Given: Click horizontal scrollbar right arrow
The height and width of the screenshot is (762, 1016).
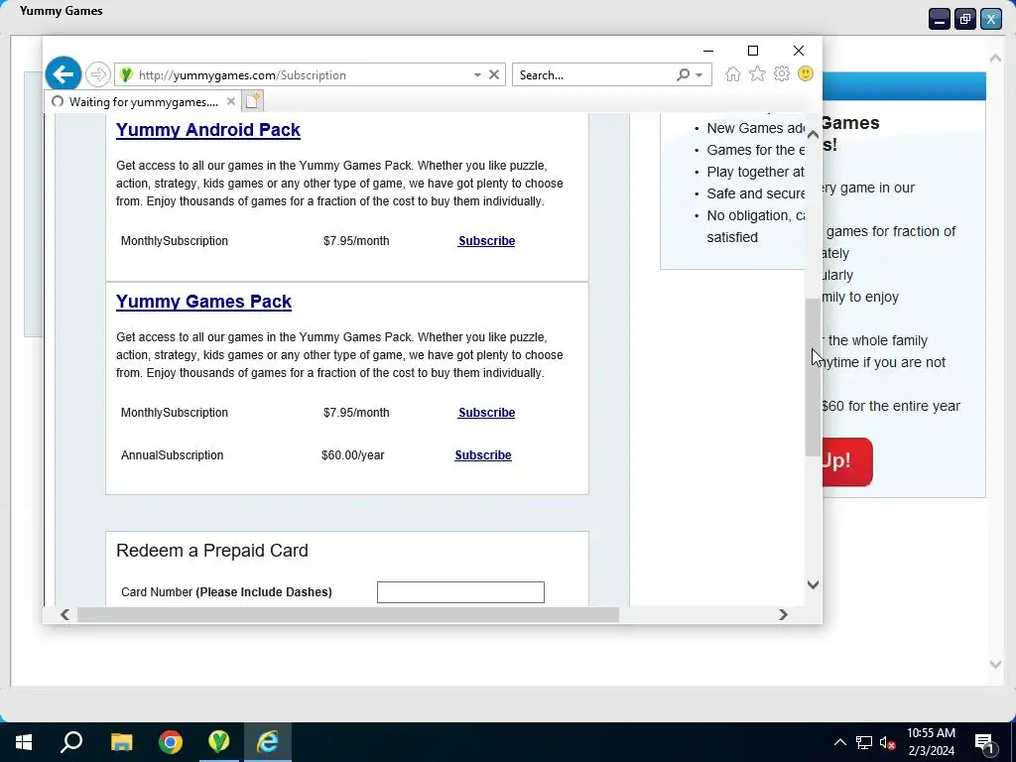Looking at the screenshot, I should [x=783, y=614].
